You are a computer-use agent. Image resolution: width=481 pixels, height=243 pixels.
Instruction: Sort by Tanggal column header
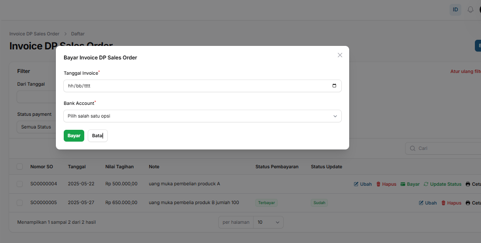(x=77, y=167)
